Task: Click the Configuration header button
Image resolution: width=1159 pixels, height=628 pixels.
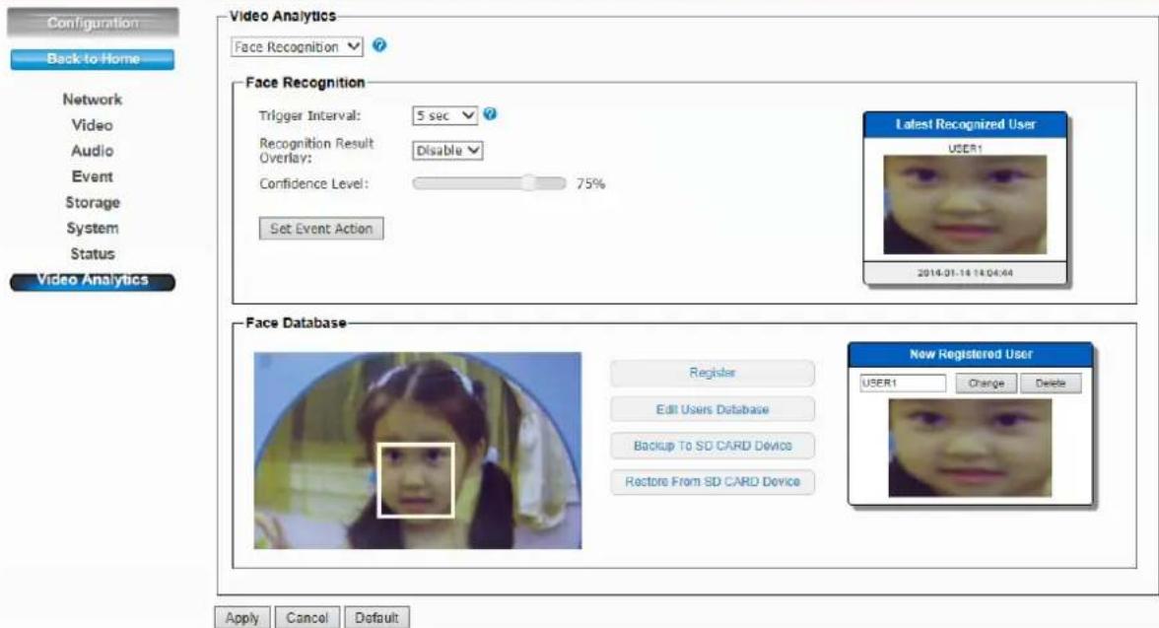Action: point(93,23)
